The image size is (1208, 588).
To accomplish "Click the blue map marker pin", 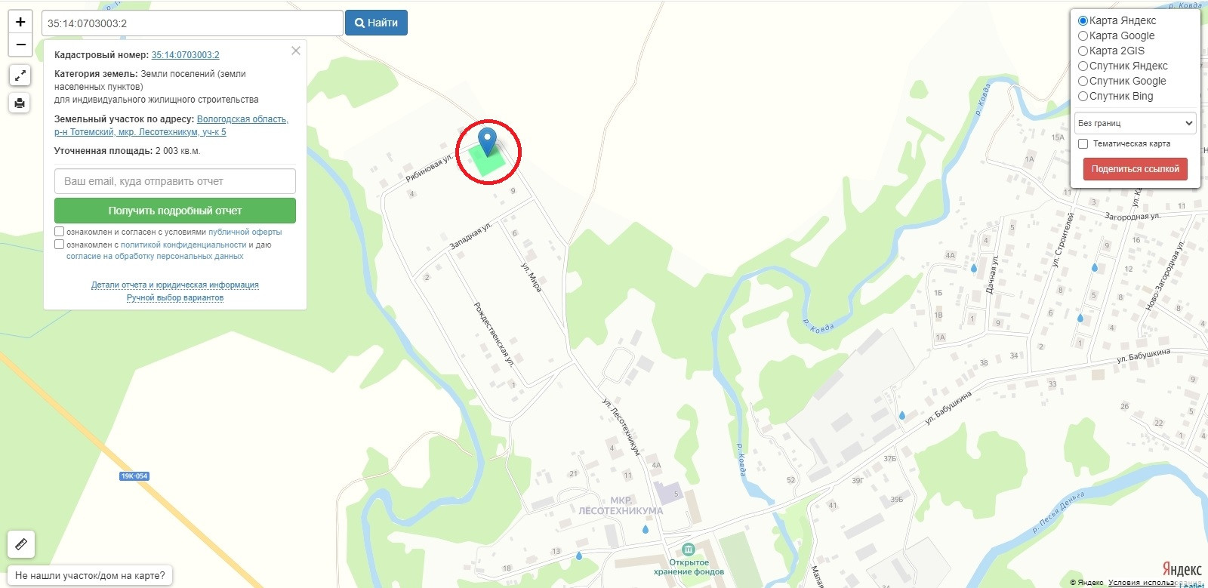I will 488,141.
